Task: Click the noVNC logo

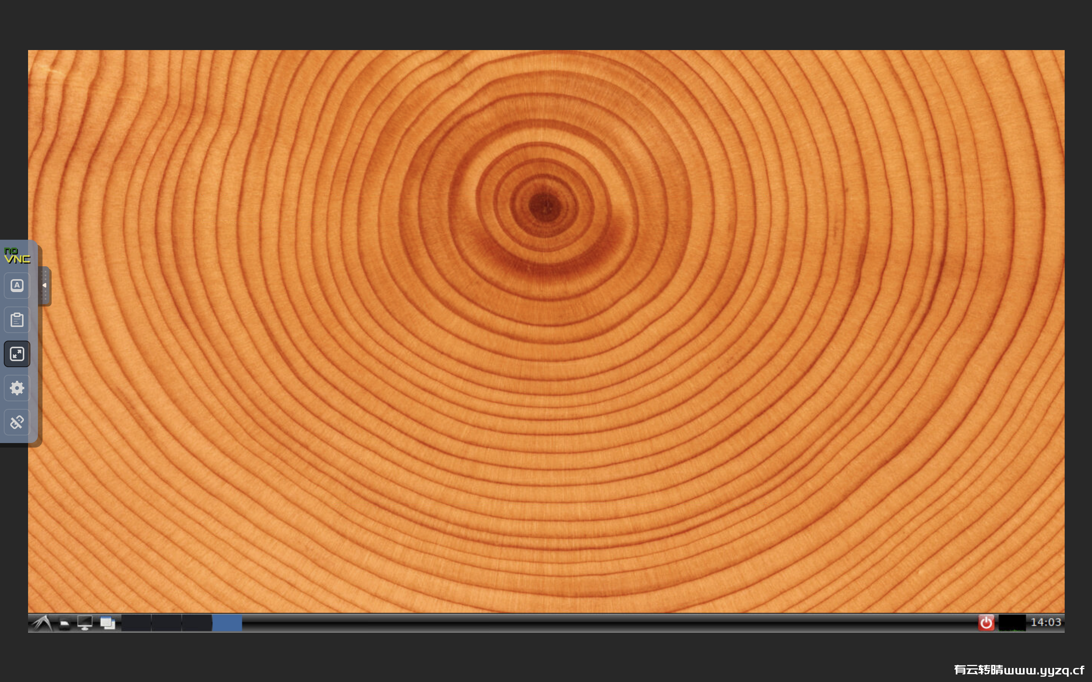Action: point(17,256)
